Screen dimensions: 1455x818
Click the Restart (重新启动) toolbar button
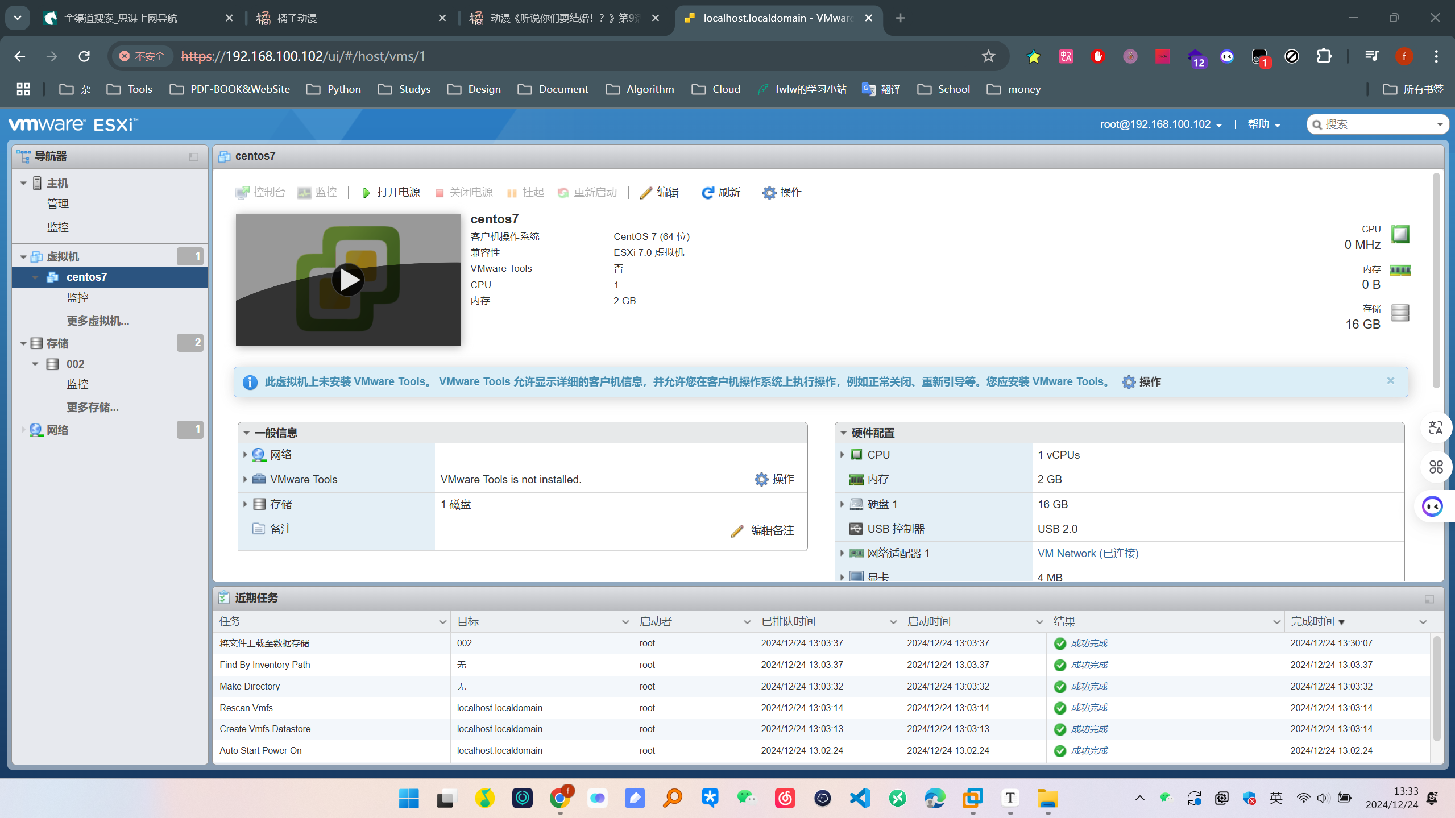pos(587,193)
